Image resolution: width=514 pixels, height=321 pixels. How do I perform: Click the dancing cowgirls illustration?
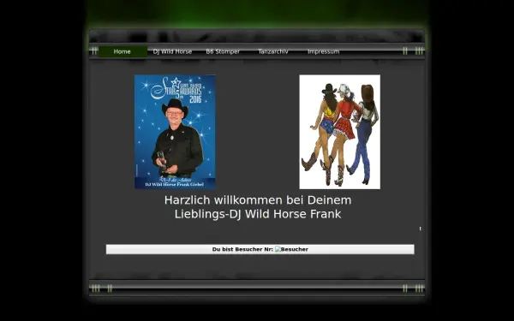(339, 132)
